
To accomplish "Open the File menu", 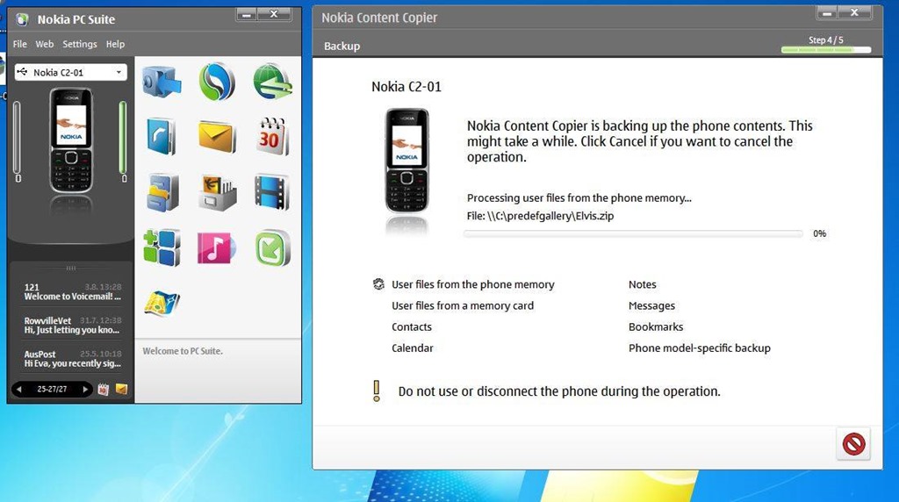I will click(x=19, y=44).
